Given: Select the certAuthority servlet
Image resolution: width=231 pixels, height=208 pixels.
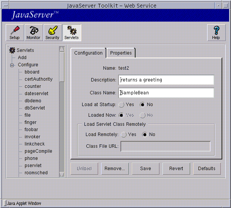Looking at the screenshot, I should pos(39,79).
